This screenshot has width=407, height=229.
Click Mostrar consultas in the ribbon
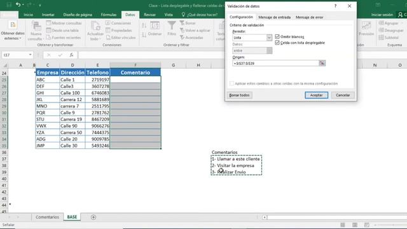64,23
